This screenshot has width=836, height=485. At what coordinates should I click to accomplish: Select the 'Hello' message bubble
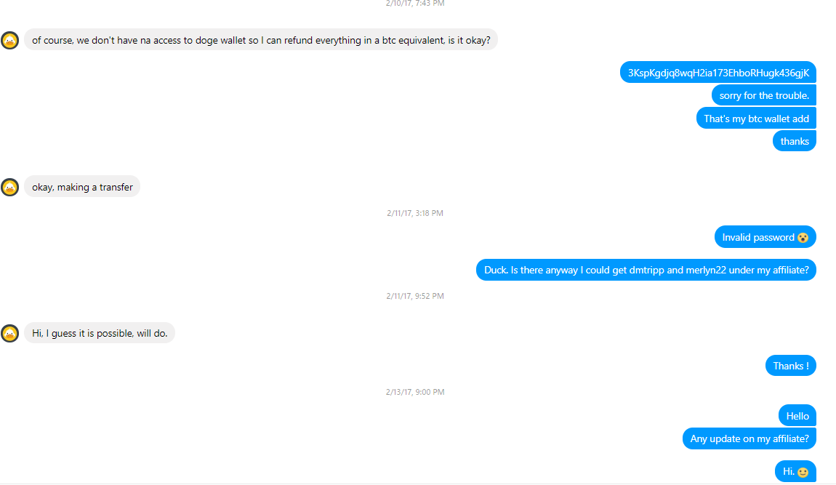pyautogui.click(x=797, y=416)
